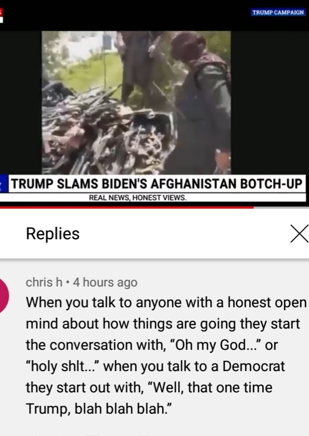The image size is (309, 436).
Task: Click the 'Trump Slams Biden's Afghanistan Botch-Up' headline banner
Action: [157, 184]
